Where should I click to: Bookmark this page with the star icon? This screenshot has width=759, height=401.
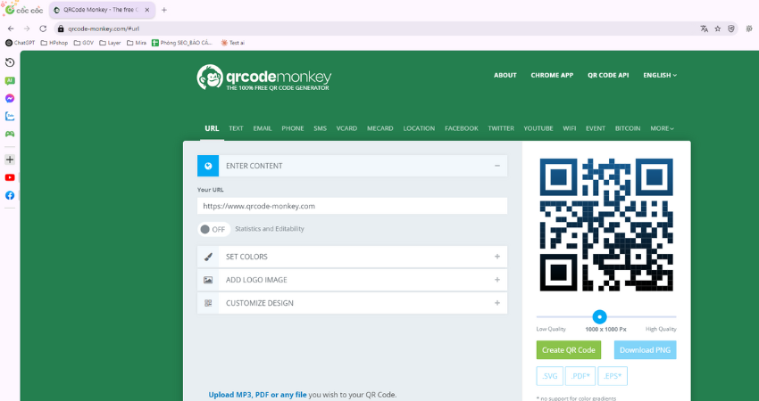coord(717,29)
